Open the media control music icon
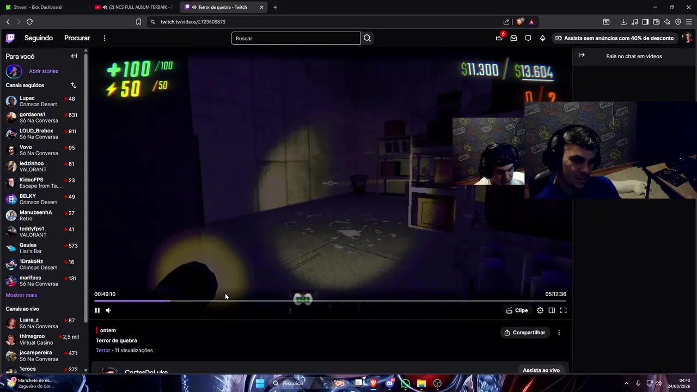 tap(634, 22)
